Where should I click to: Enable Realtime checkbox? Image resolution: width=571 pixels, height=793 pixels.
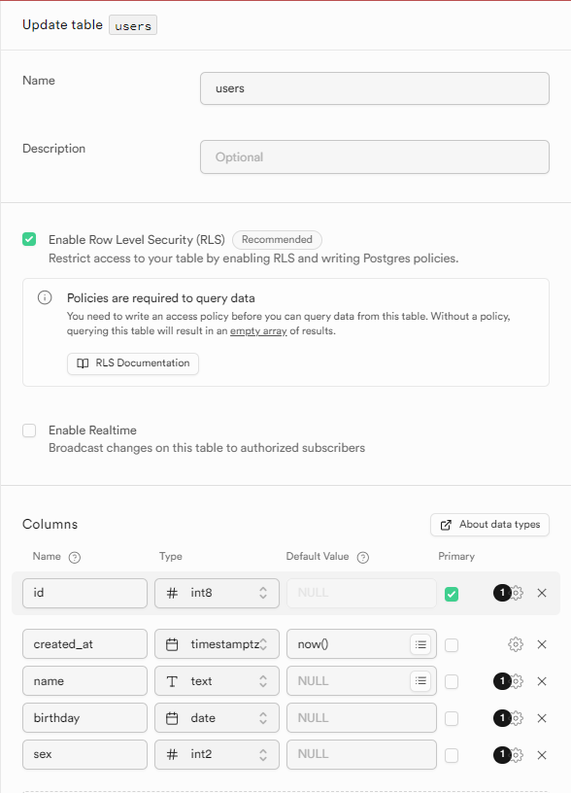(29, 431)
